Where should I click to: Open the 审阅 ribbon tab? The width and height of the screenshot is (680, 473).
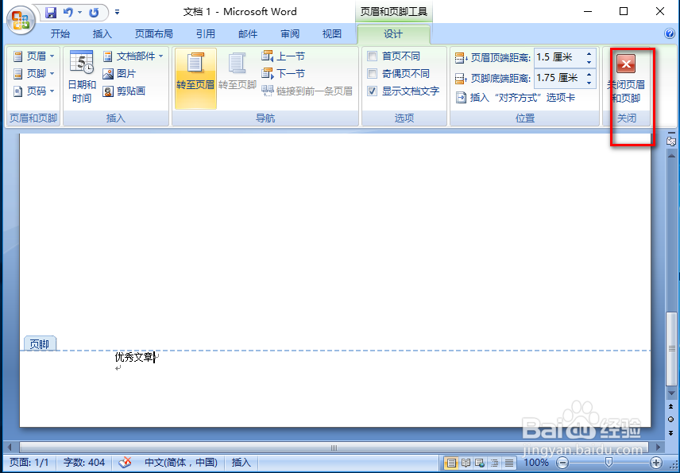pyautogui.click(x=289, y=33)
